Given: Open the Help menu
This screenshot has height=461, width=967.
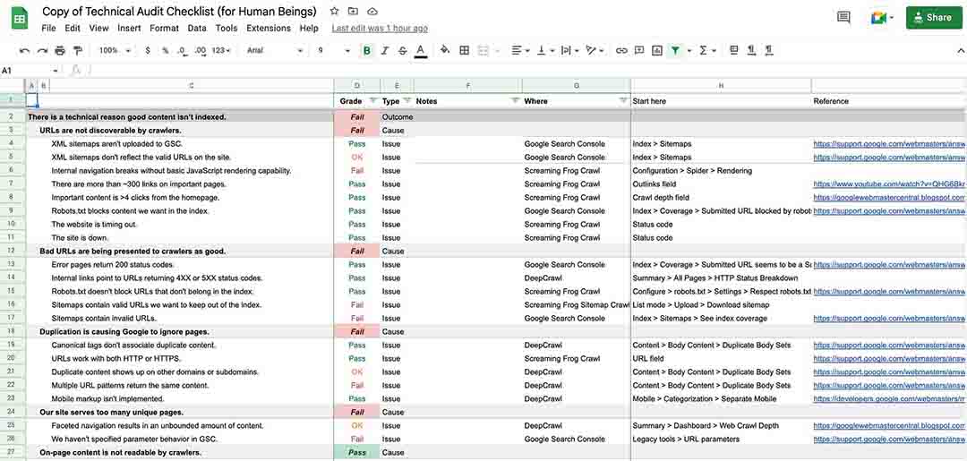Looking at the screenshot, I should 309,29.
